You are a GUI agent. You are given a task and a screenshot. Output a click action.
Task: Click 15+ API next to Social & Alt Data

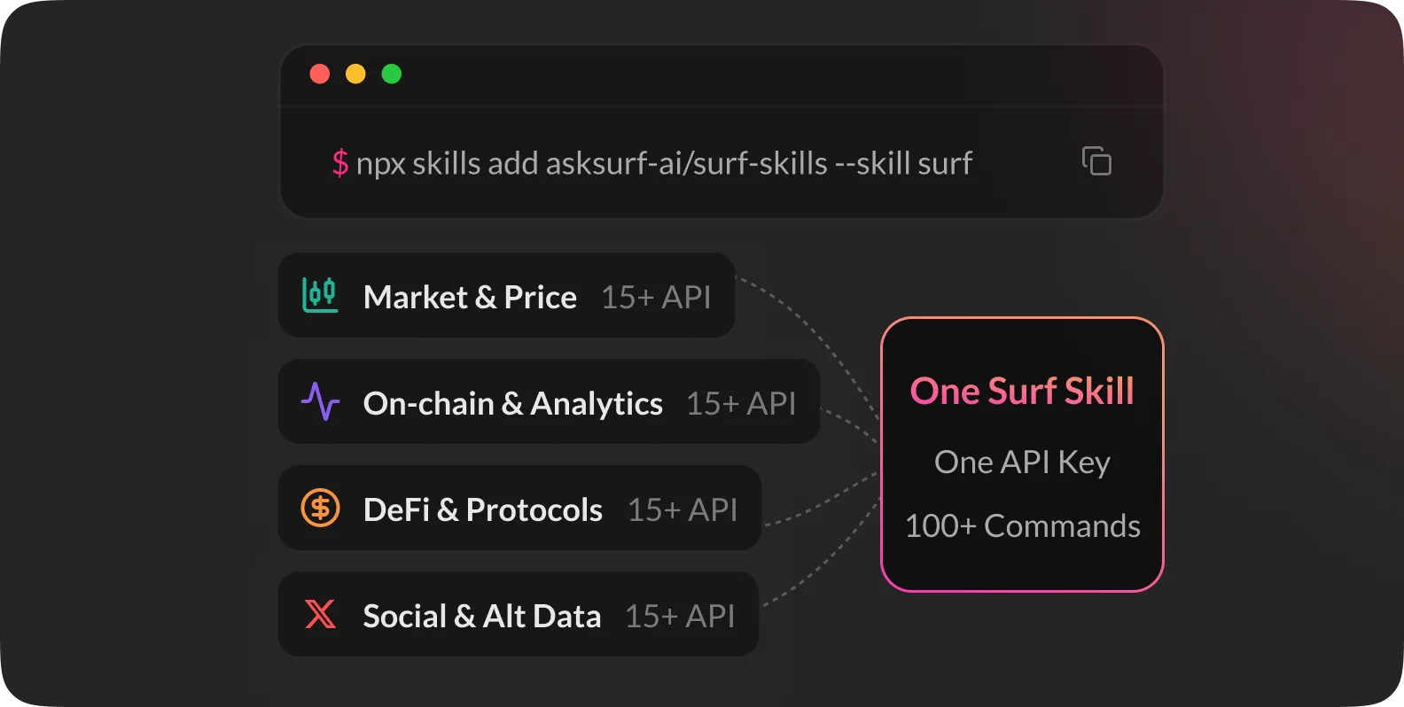(680, 617)
